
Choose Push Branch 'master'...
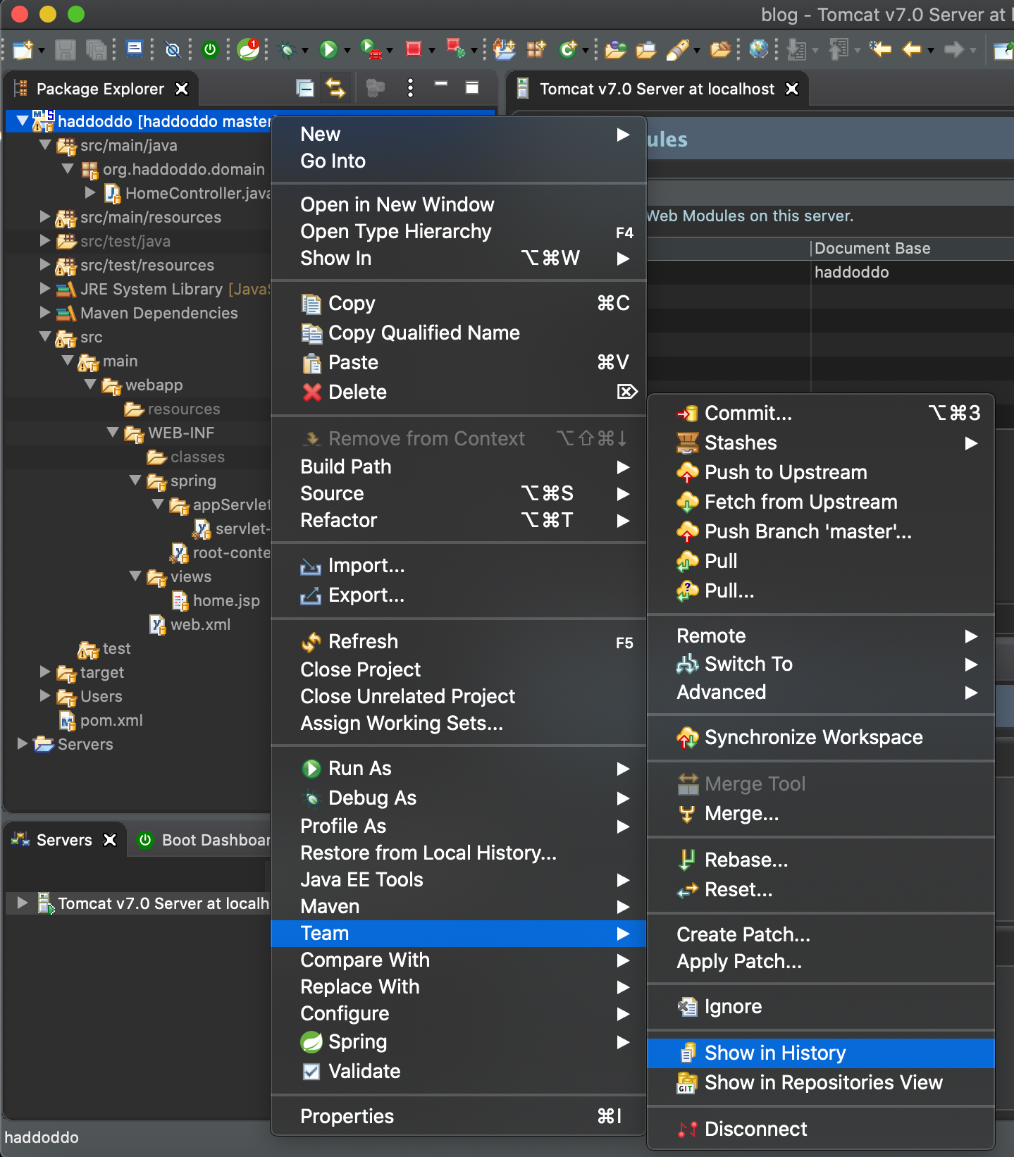820,531
